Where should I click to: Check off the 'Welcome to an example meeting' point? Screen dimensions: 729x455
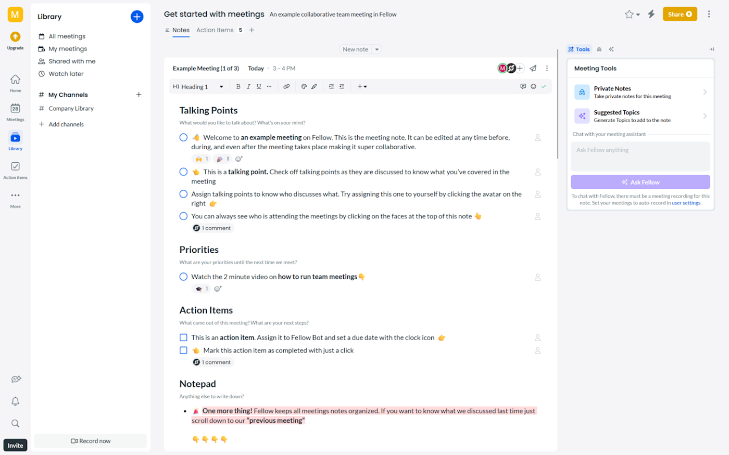183,138
